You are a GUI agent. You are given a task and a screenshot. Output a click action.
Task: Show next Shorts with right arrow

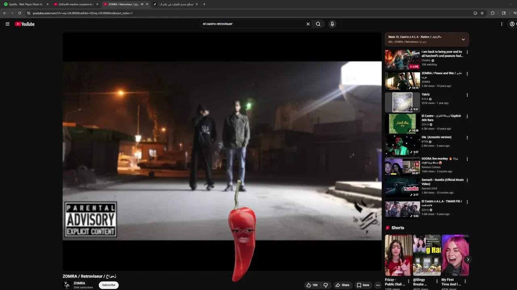click(468, 260)
